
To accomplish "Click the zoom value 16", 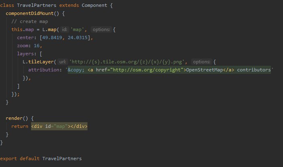I will (x=37, y=46).
